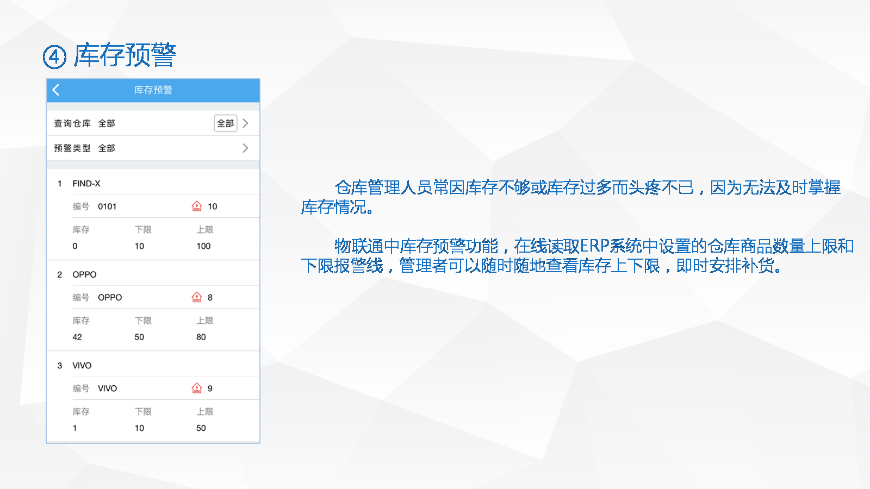Click OPPO stock value 42
This screenshot has width=870, height=489.
click(x=77, y=337)
